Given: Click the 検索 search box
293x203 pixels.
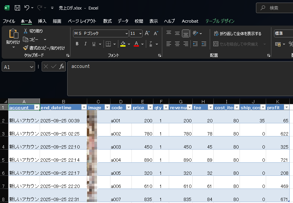Looking at the screenshot, I should [275, 8].
